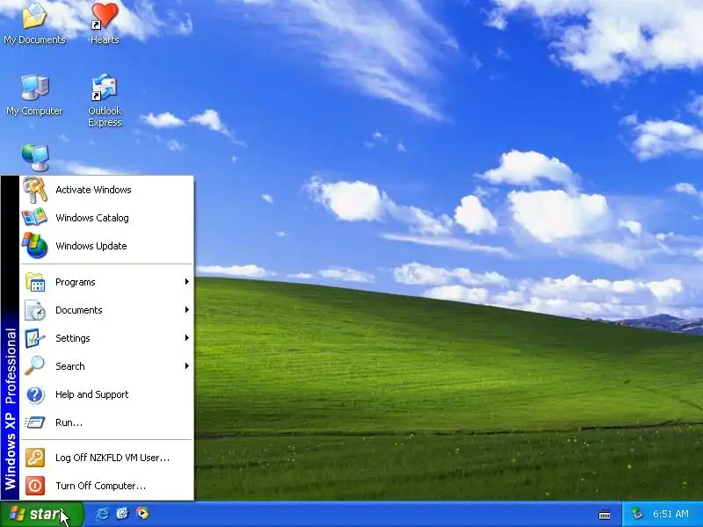Select the network globe-and-monitor desktop icon
Viewport: 703px width, 527px height.
click(35, 158)
